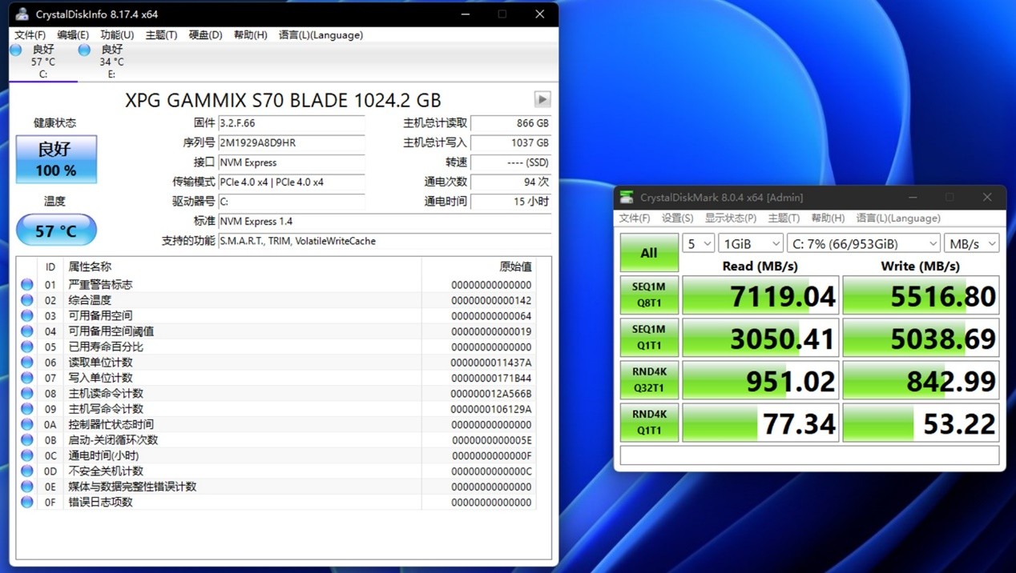Image resolution: width=1016 pixels, height=573 pixels.
Task: Click the status orb for 主机写命令计数
Action: pyautogui.click(x=27, y=409)
